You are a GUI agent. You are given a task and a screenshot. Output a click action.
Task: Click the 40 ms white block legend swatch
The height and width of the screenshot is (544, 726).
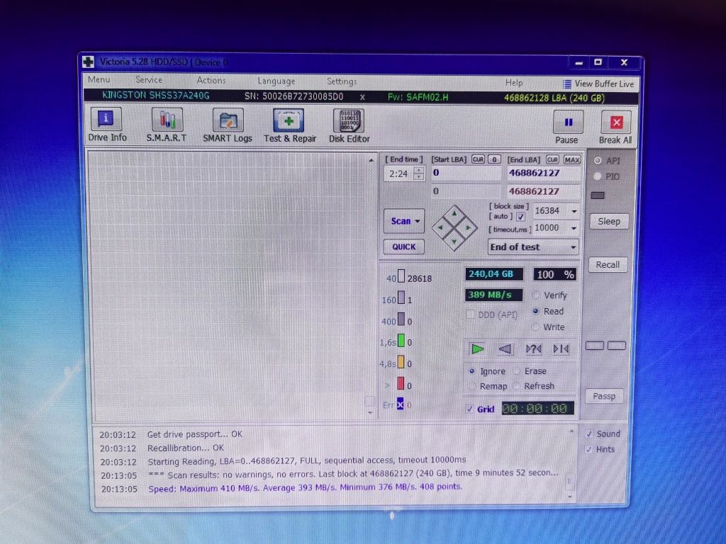point(401,276)
